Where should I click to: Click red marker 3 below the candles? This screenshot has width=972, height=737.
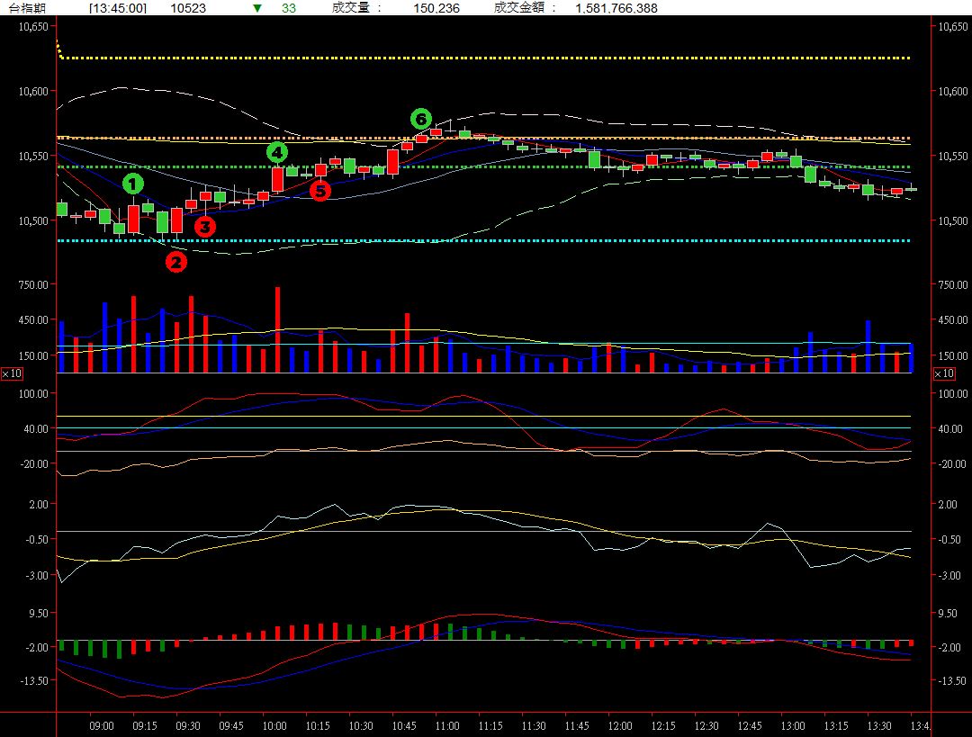pos(205,227)
